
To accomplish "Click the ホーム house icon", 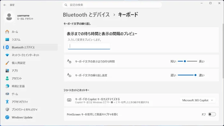I will pos(7,32).
